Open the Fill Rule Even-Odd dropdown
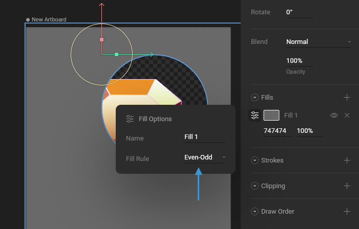The image size is (359, 229). click(x=205, y=158)
